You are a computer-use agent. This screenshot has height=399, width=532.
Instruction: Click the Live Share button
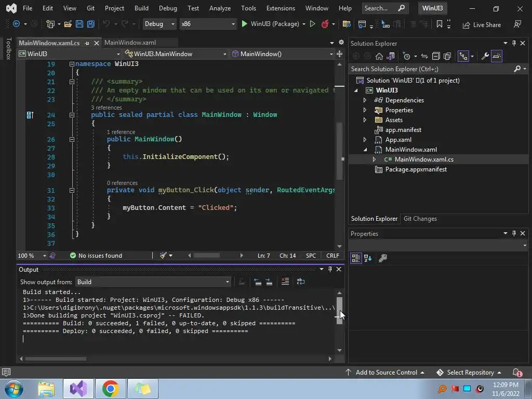(482, 25)
